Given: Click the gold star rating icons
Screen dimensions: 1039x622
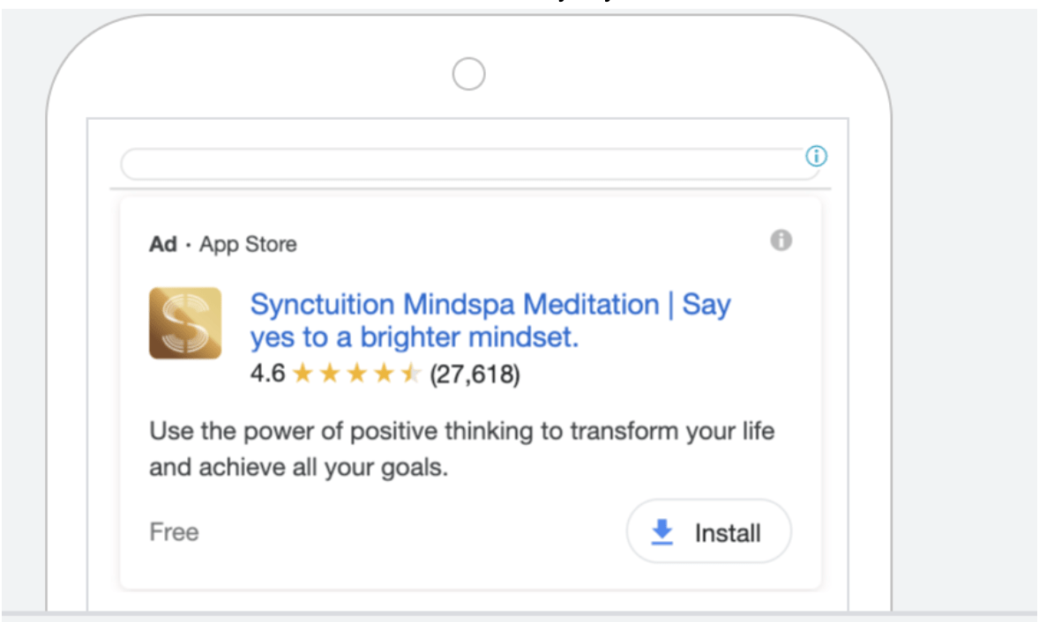Looking at the screenshot, I should pyautogui.click(x=355, y=374).
